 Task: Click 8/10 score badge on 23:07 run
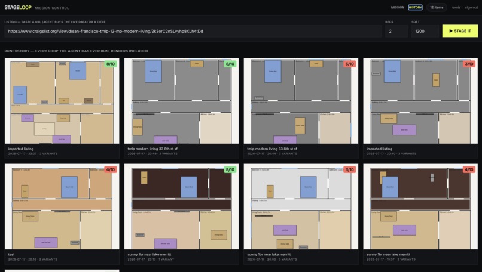pos(111,64)
